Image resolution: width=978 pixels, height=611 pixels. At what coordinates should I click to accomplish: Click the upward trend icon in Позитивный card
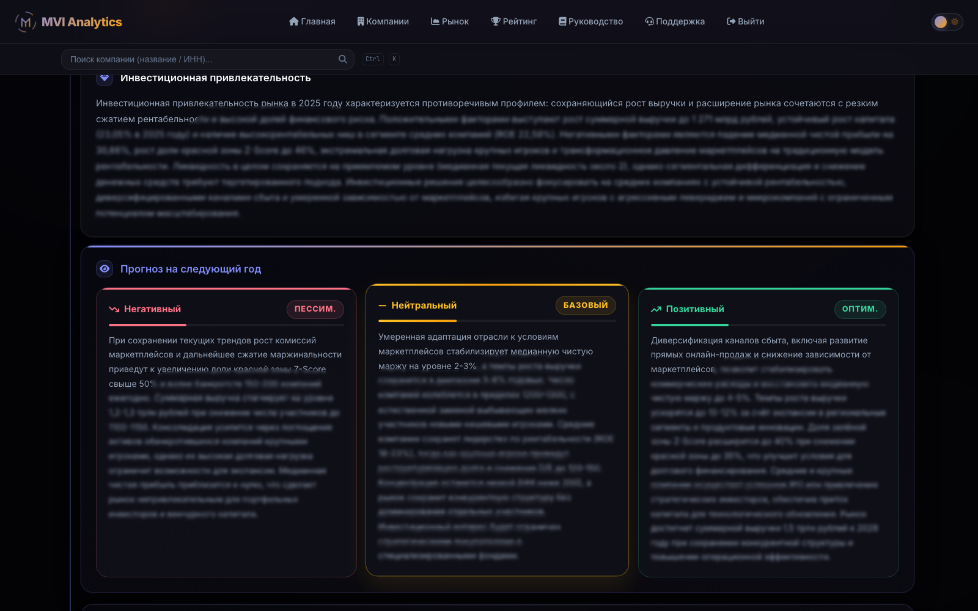pyautogui.click(x=656, y=309)
